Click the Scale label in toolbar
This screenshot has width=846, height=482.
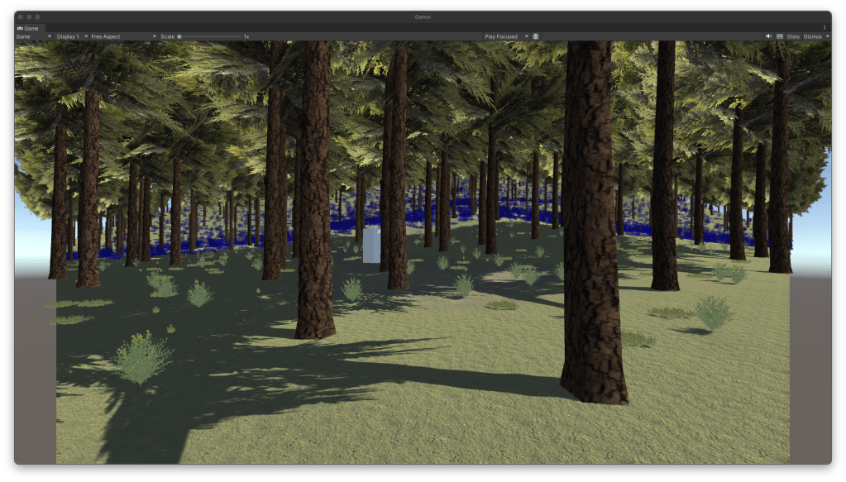coord(168,36)
